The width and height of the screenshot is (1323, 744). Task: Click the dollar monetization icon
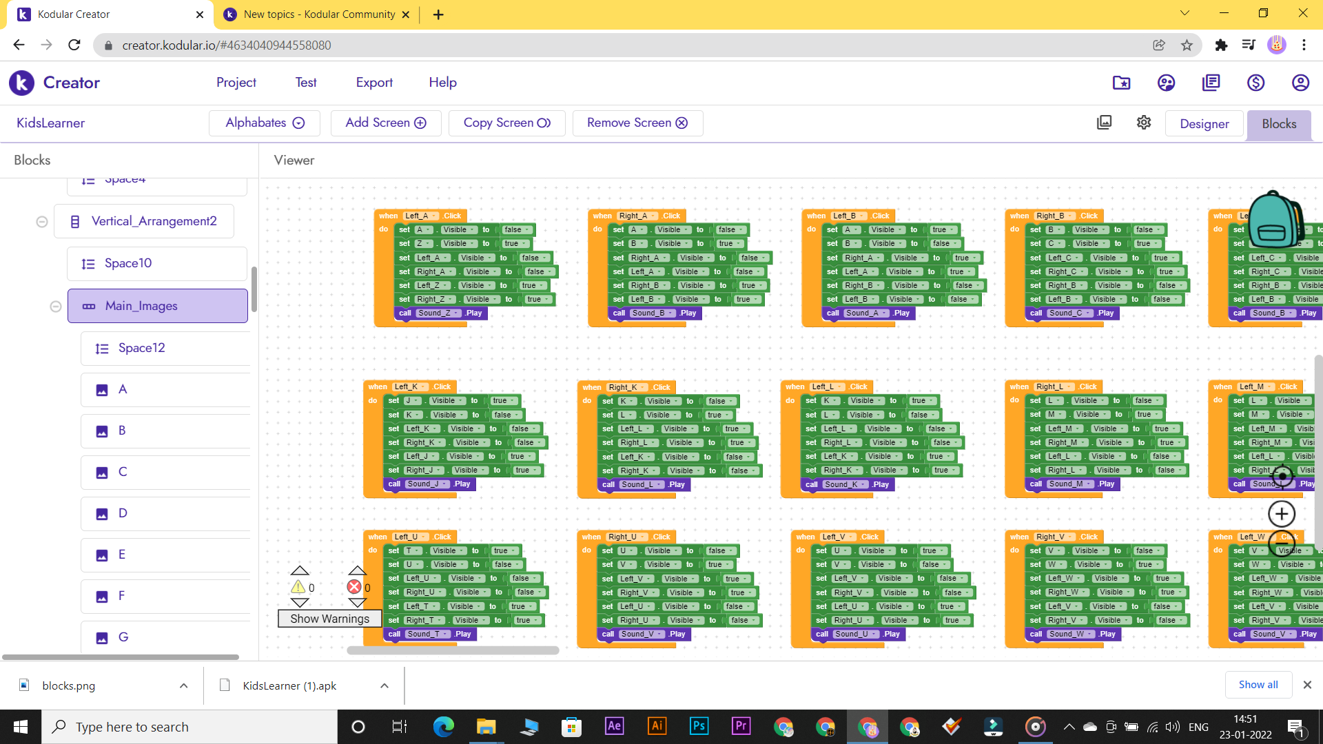1255,83
